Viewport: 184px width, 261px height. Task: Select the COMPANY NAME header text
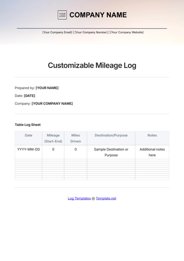click(x=98, y=15)
